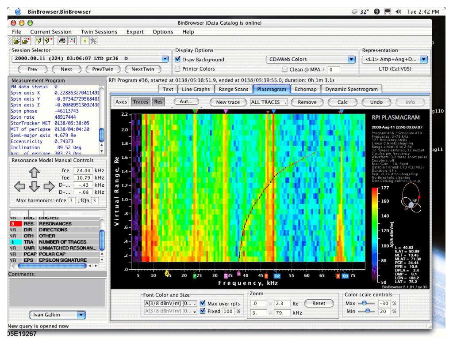Toggle the Fixed checkbox
The width and height of the screenshot is (453, 339).
[203, 311]
